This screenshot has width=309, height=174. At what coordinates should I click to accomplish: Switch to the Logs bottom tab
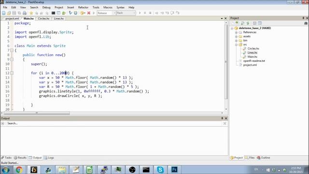(49, 158)
